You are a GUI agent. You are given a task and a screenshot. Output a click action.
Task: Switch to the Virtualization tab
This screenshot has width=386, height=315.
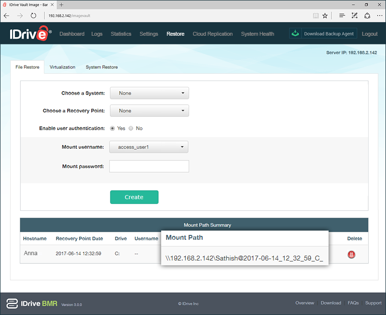[x=62, y=67]
